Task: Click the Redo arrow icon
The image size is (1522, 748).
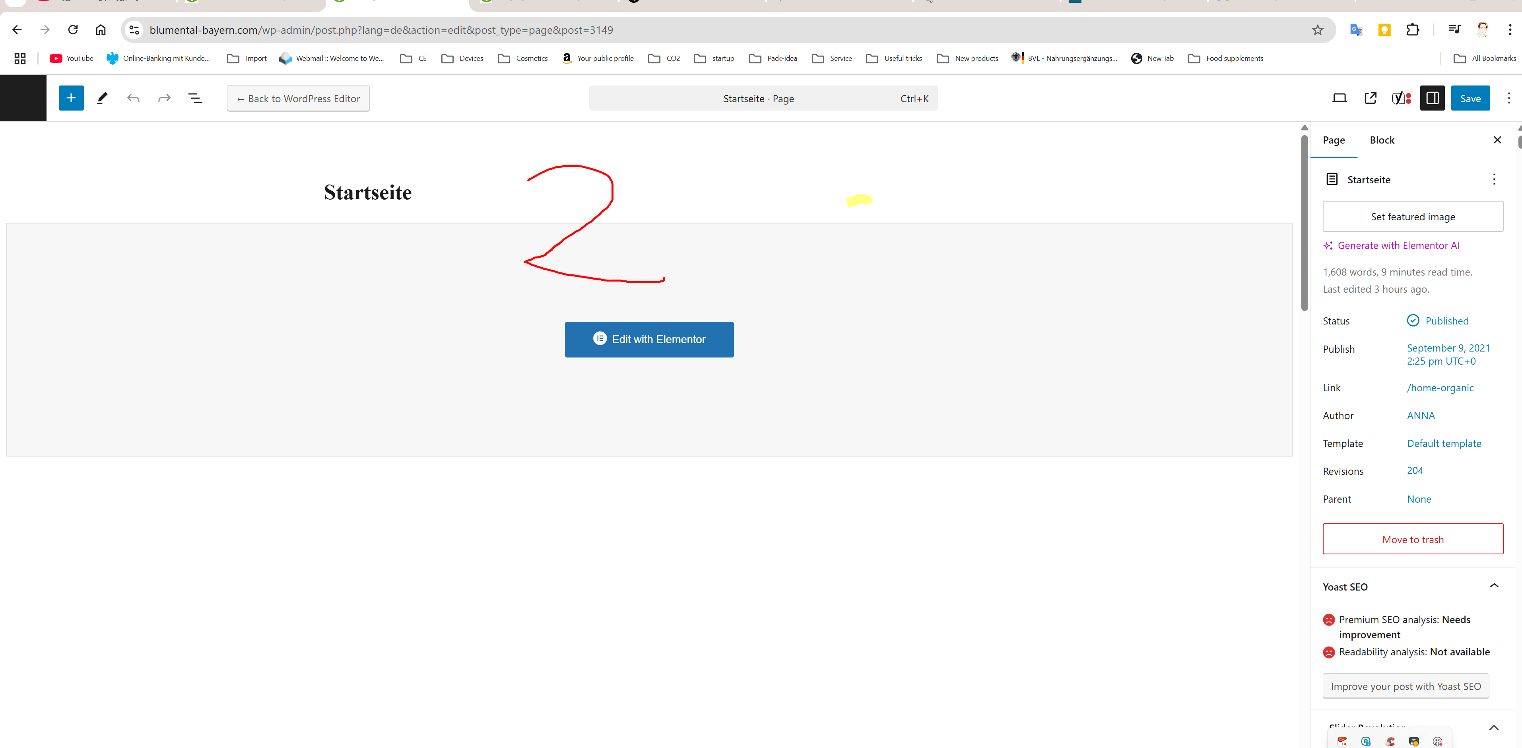Action: 164,98
